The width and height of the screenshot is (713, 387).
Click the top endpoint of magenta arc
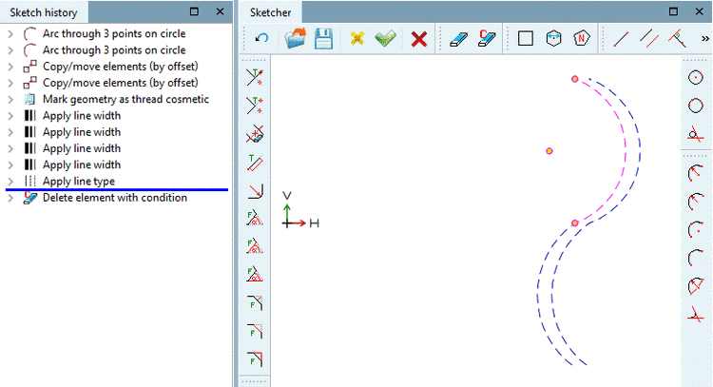pyautogui.click(x=575, y=79)
